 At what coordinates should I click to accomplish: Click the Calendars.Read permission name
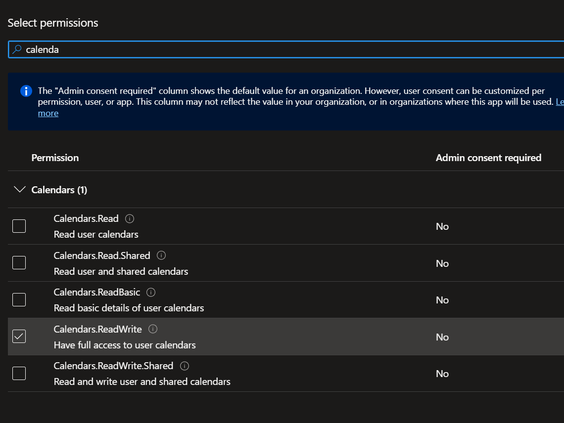pos(86,218)
